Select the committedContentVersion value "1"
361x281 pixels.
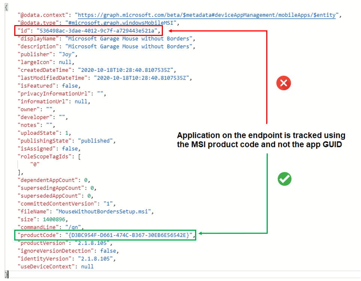click(x=108, y=204)
